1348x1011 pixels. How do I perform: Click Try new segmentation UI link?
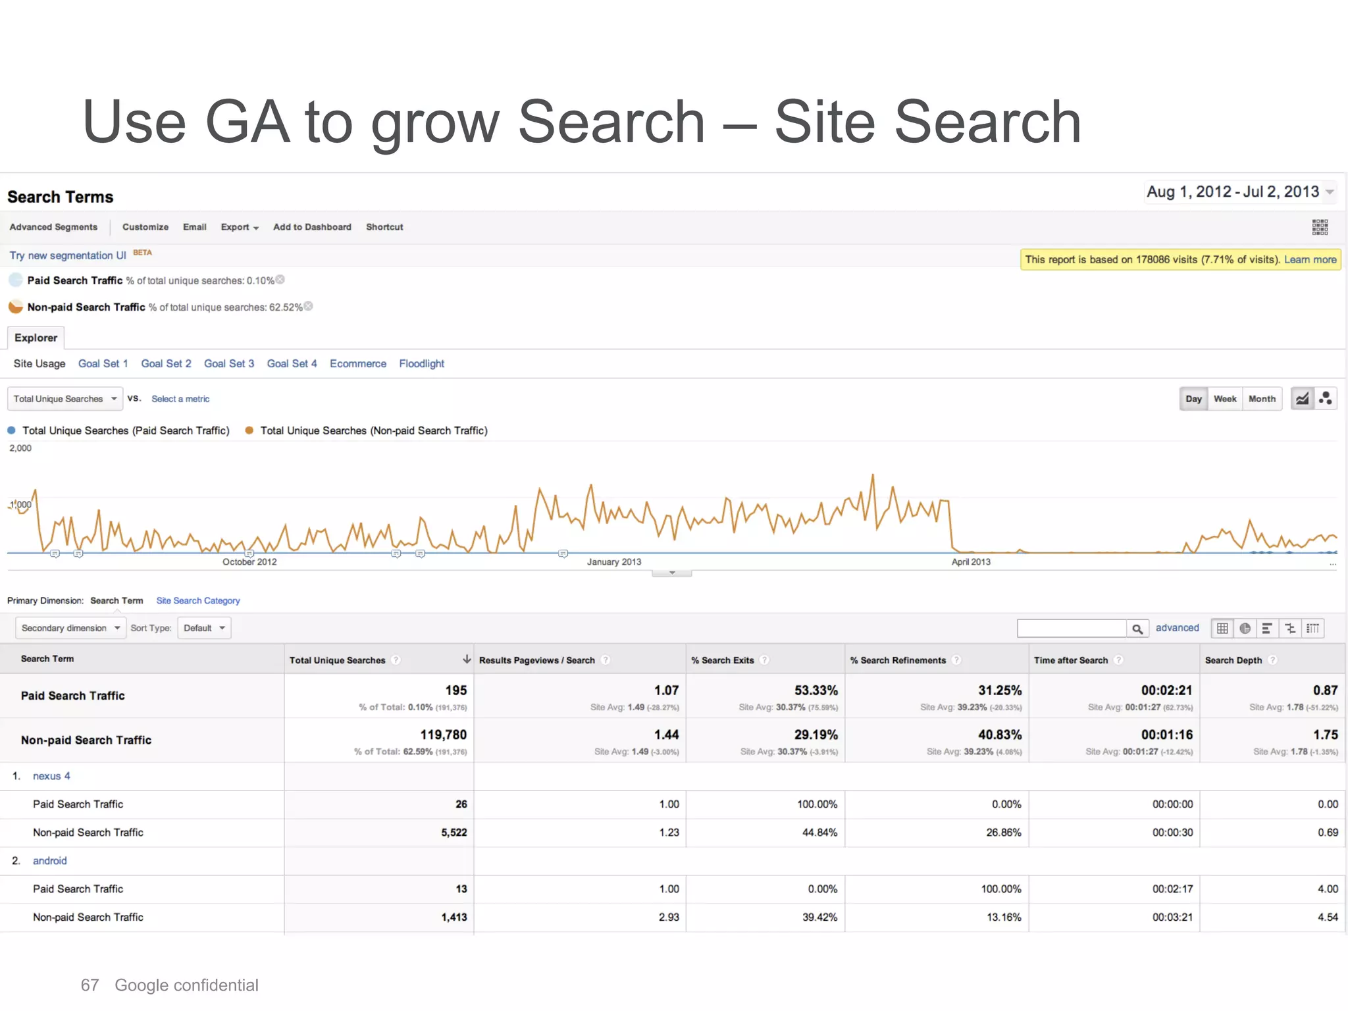68,255
